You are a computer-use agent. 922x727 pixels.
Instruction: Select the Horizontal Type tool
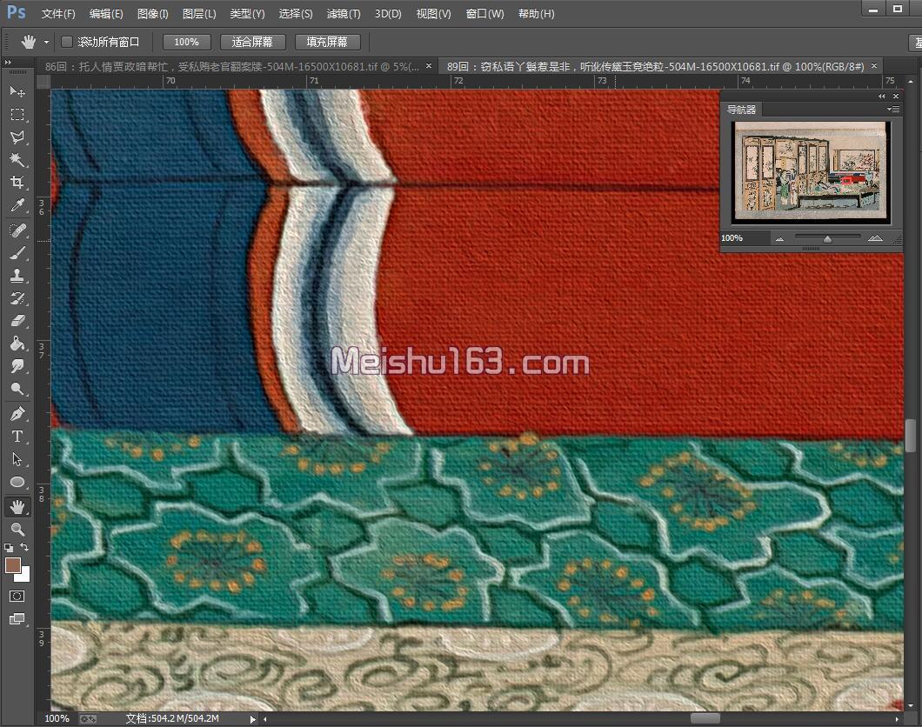pos(17,437)
